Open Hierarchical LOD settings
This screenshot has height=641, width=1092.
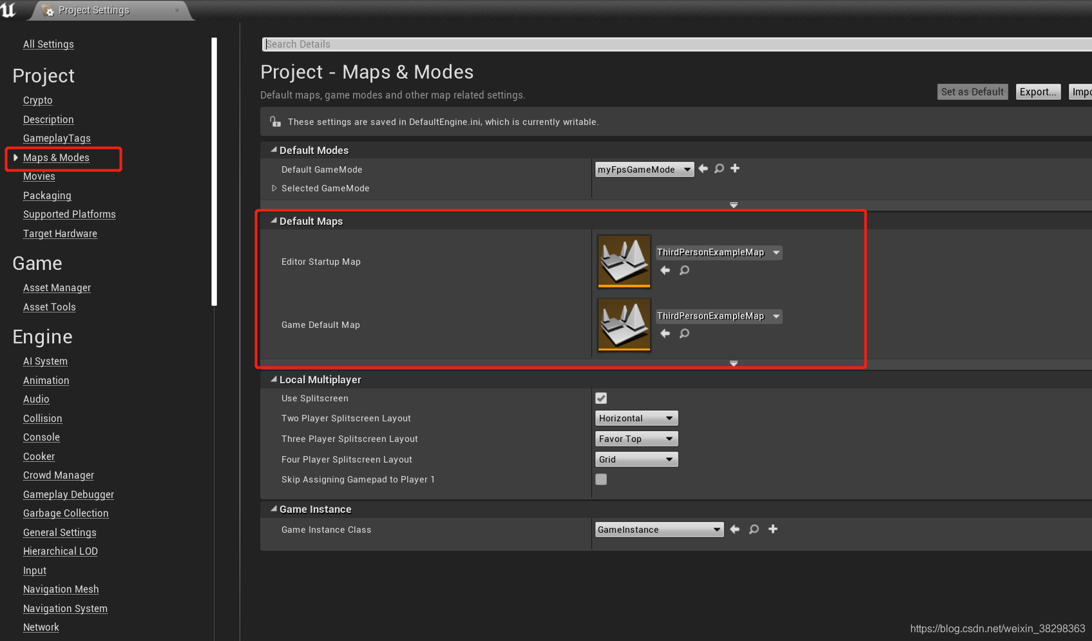click(x=61, y=551)
